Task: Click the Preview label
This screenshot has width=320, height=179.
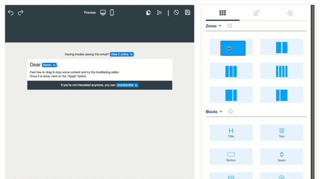Action: [90, 13]
